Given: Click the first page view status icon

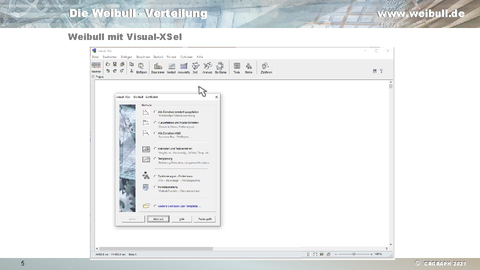Looking at the screenshot, I should tap(308, 254).
